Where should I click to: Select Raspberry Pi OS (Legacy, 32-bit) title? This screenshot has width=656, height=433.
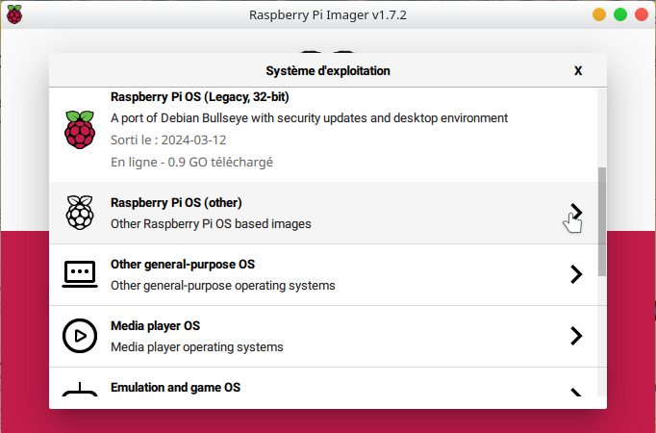tap(199, 97)
